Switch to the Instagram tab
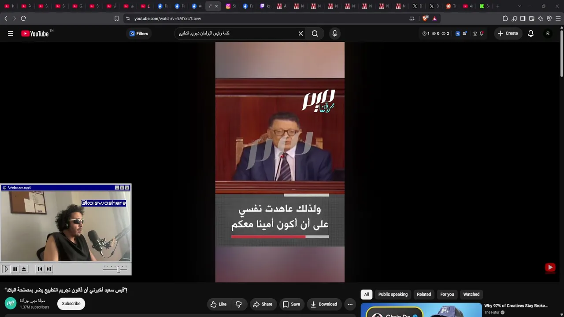The width and height of the screenshot is (564, 317). pyautogui.click(x=231, y=6)
